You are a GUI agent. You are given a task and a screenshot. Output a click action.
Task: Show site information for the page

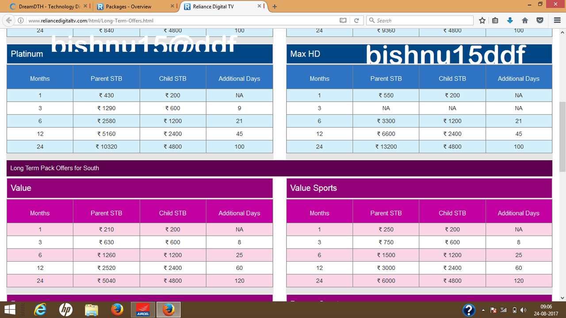click(x=21, y=21)
